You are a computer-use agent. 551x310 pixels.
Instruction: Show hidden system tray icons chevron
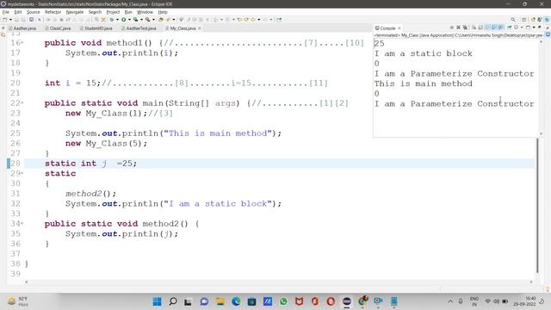pos(450,301)
